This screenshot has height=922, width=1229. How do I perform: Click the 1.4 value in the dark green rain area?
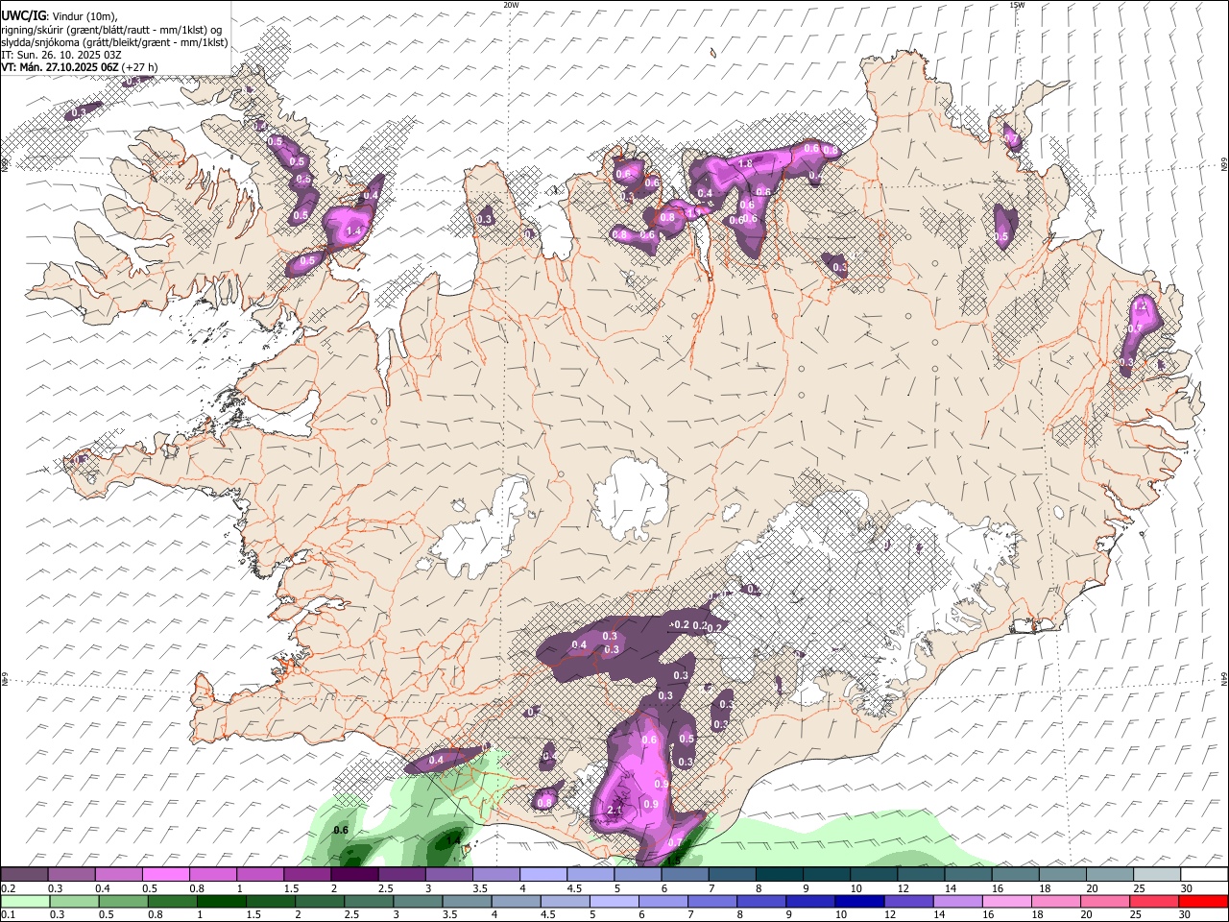pos(454,839)
